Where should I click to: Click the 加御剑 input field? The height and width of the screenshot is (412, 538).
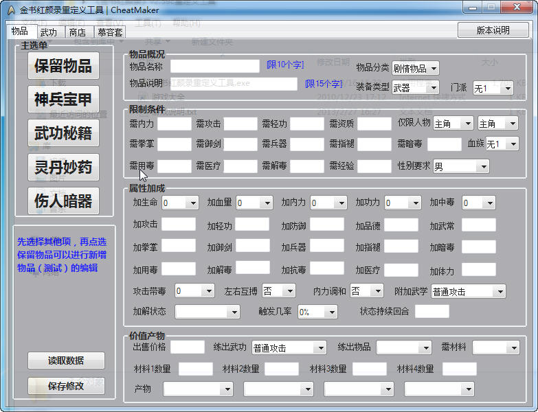click(253, 246)
